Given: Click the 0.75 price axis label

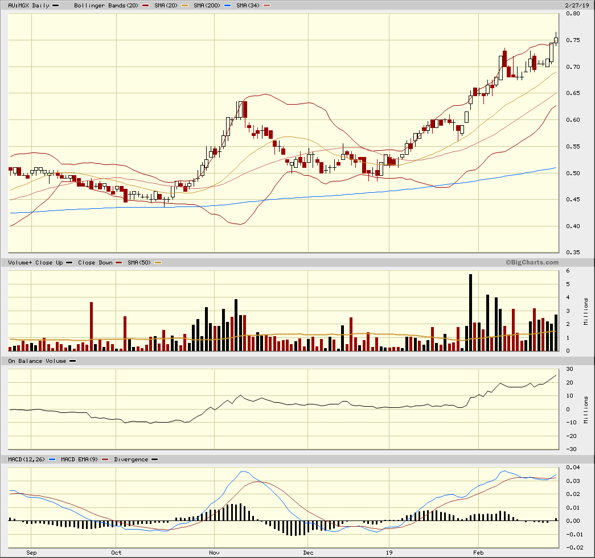Looking at the screenshot, I should tap(573, 40).
